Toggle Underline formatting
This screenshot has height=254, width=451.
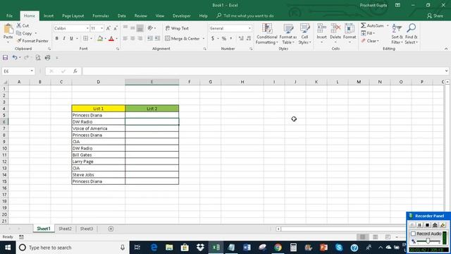click(71, 38)
